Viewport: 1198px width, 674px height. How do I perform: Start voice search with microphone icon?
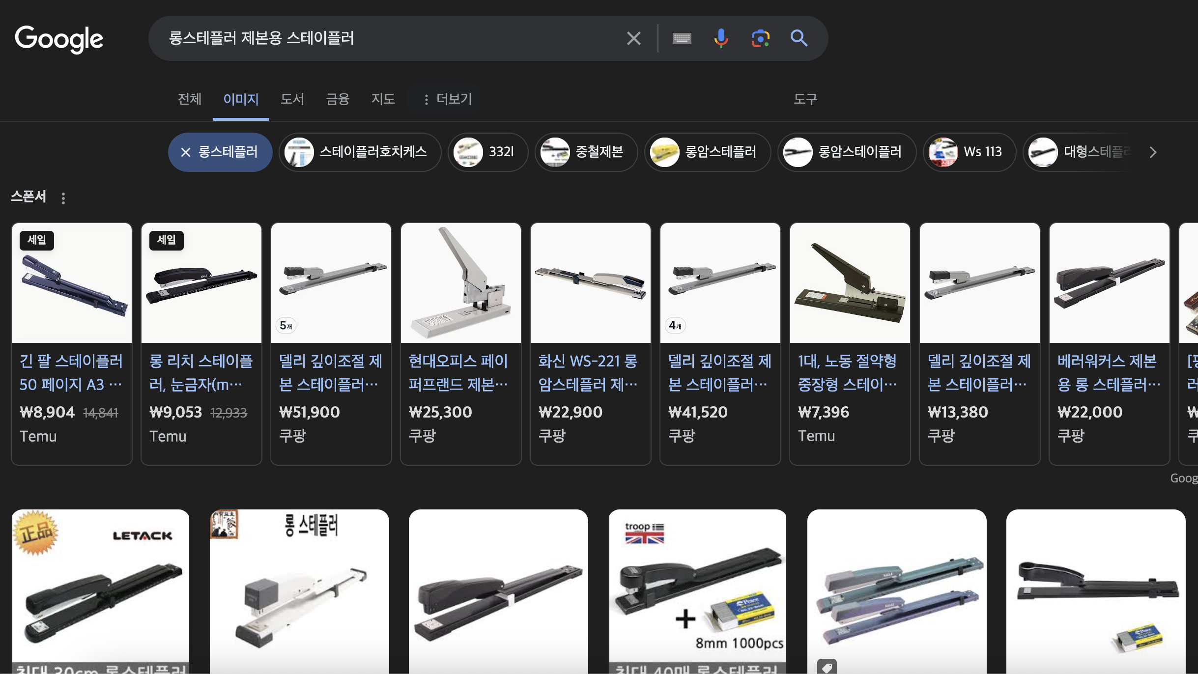[x=721, y=38]
